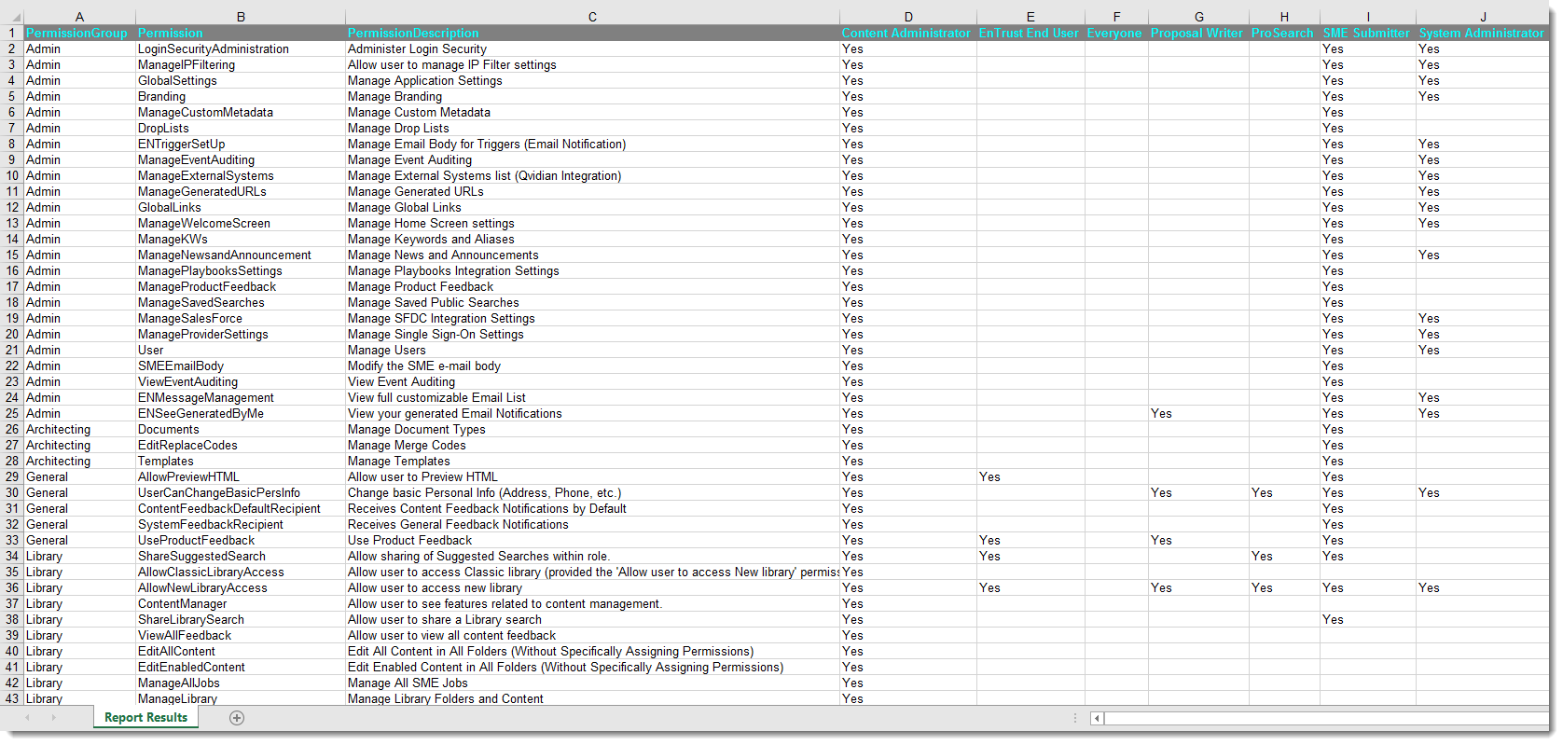Select the 'Manage Branding' description cell
The image size is (1563, 745).
pyautogui.click(x=592, y=96)
